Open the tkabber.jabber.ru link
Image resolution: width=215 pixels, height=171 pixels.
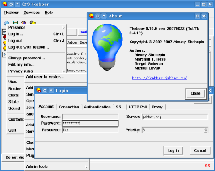pyautogui.click(x=159, y=78)
